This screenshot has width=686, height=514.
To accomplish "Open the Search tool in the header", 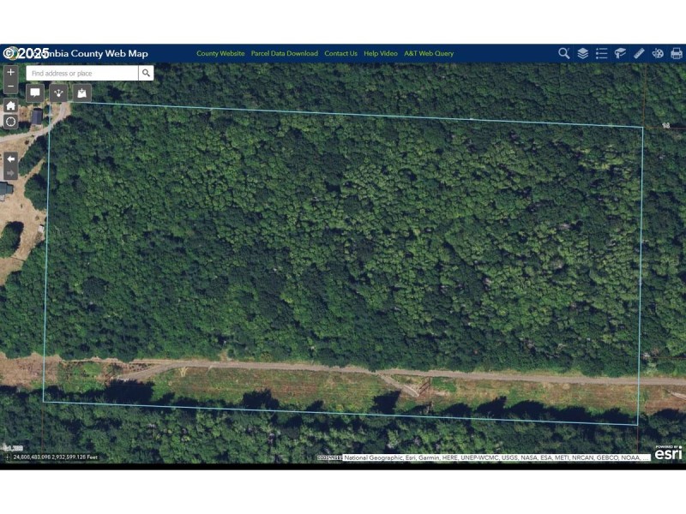I will (563, 52).
